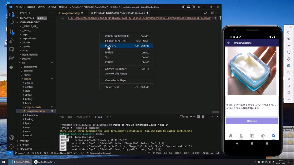Viewport: 294px width, 165px height.
Task: Open emulator extended controls ellipsis
Action: point(289,99)
